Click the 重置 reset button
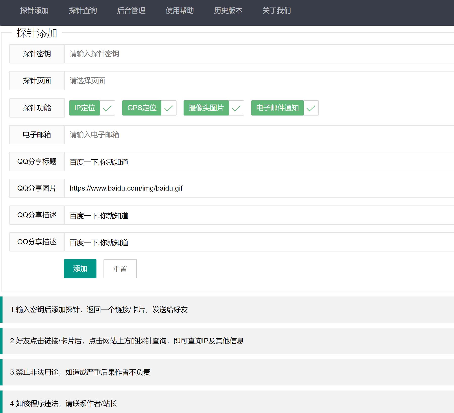Screen dimensions: 454x413 coord(120,269)
